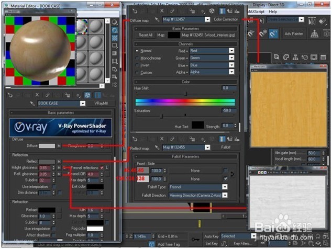Click Go to Parent icon in Diffuse map toolbar

coord(230,11)
